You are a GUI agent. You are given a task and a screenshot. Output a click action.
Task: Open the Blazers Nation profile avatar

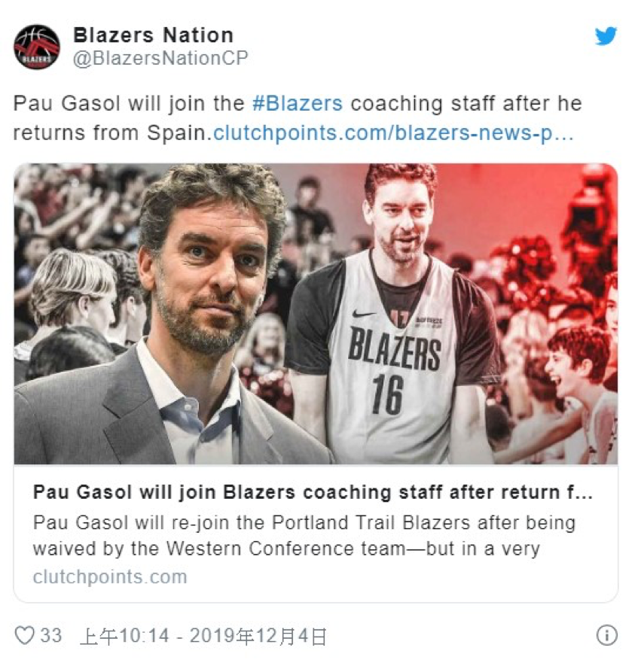coord(37,47)
